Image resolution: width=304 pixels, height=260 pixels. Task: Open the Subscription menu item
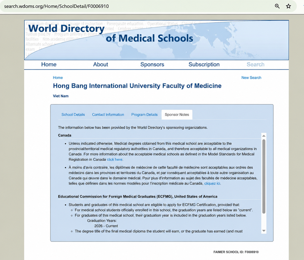point(204,65)
